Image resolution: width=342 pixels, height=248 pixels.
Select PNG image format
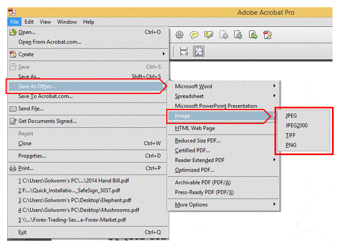tap(304, 145)
